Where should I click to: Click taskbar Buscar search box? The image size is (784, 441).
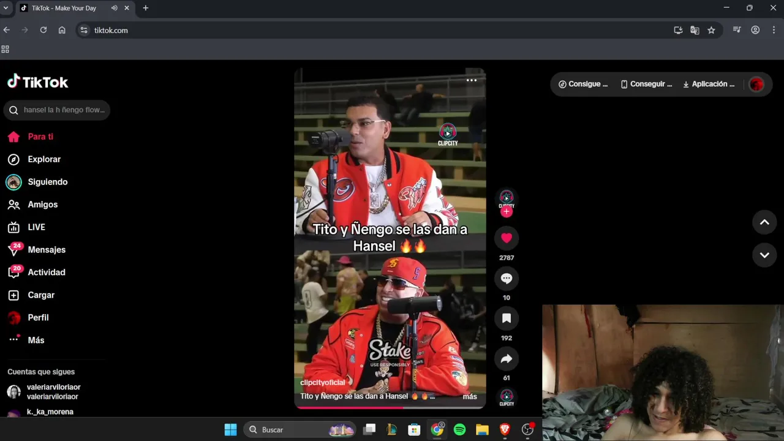(301, 430)
